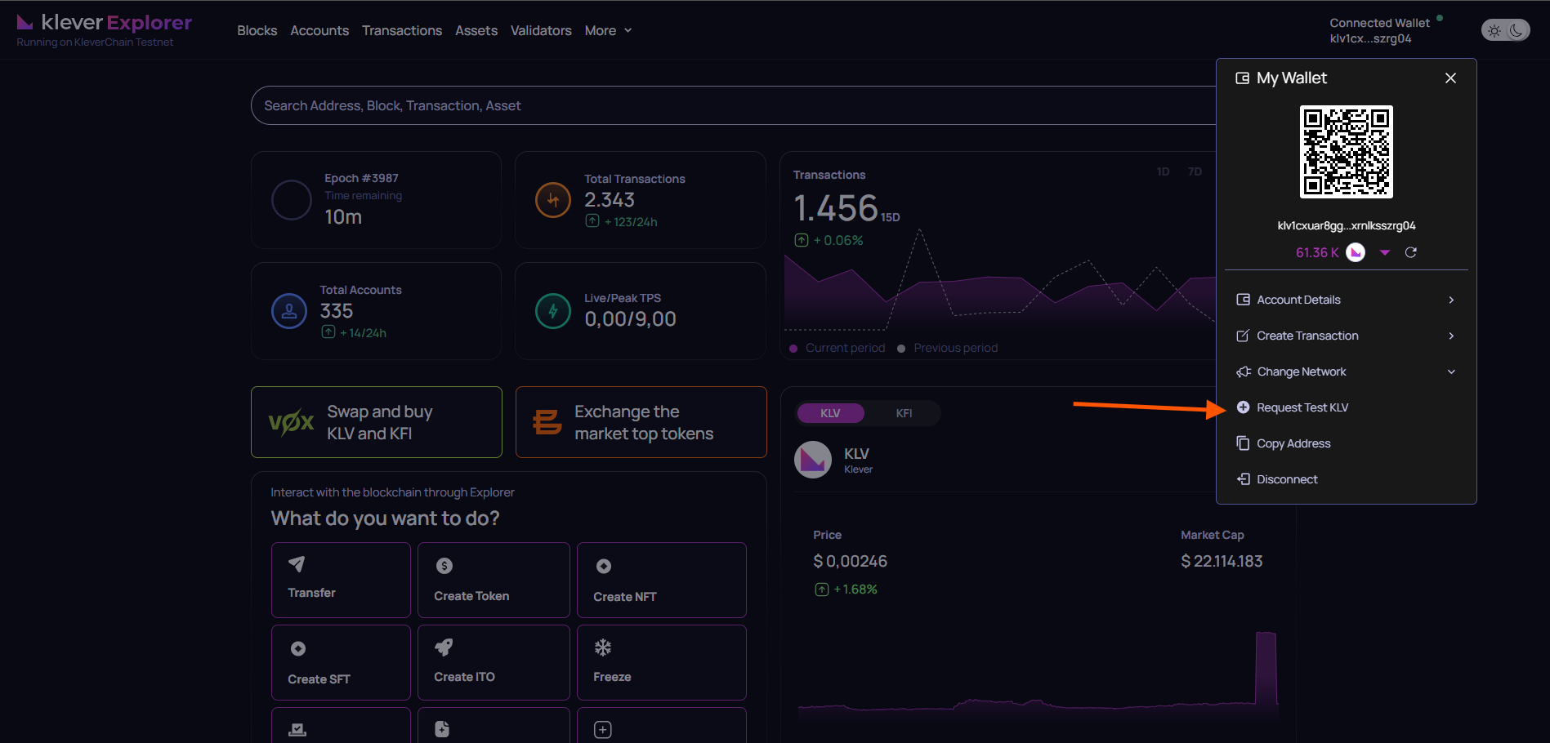The image size is (1550, 743).
Task: Click the Account Details wallet icon
Action: click(1243, 300)
